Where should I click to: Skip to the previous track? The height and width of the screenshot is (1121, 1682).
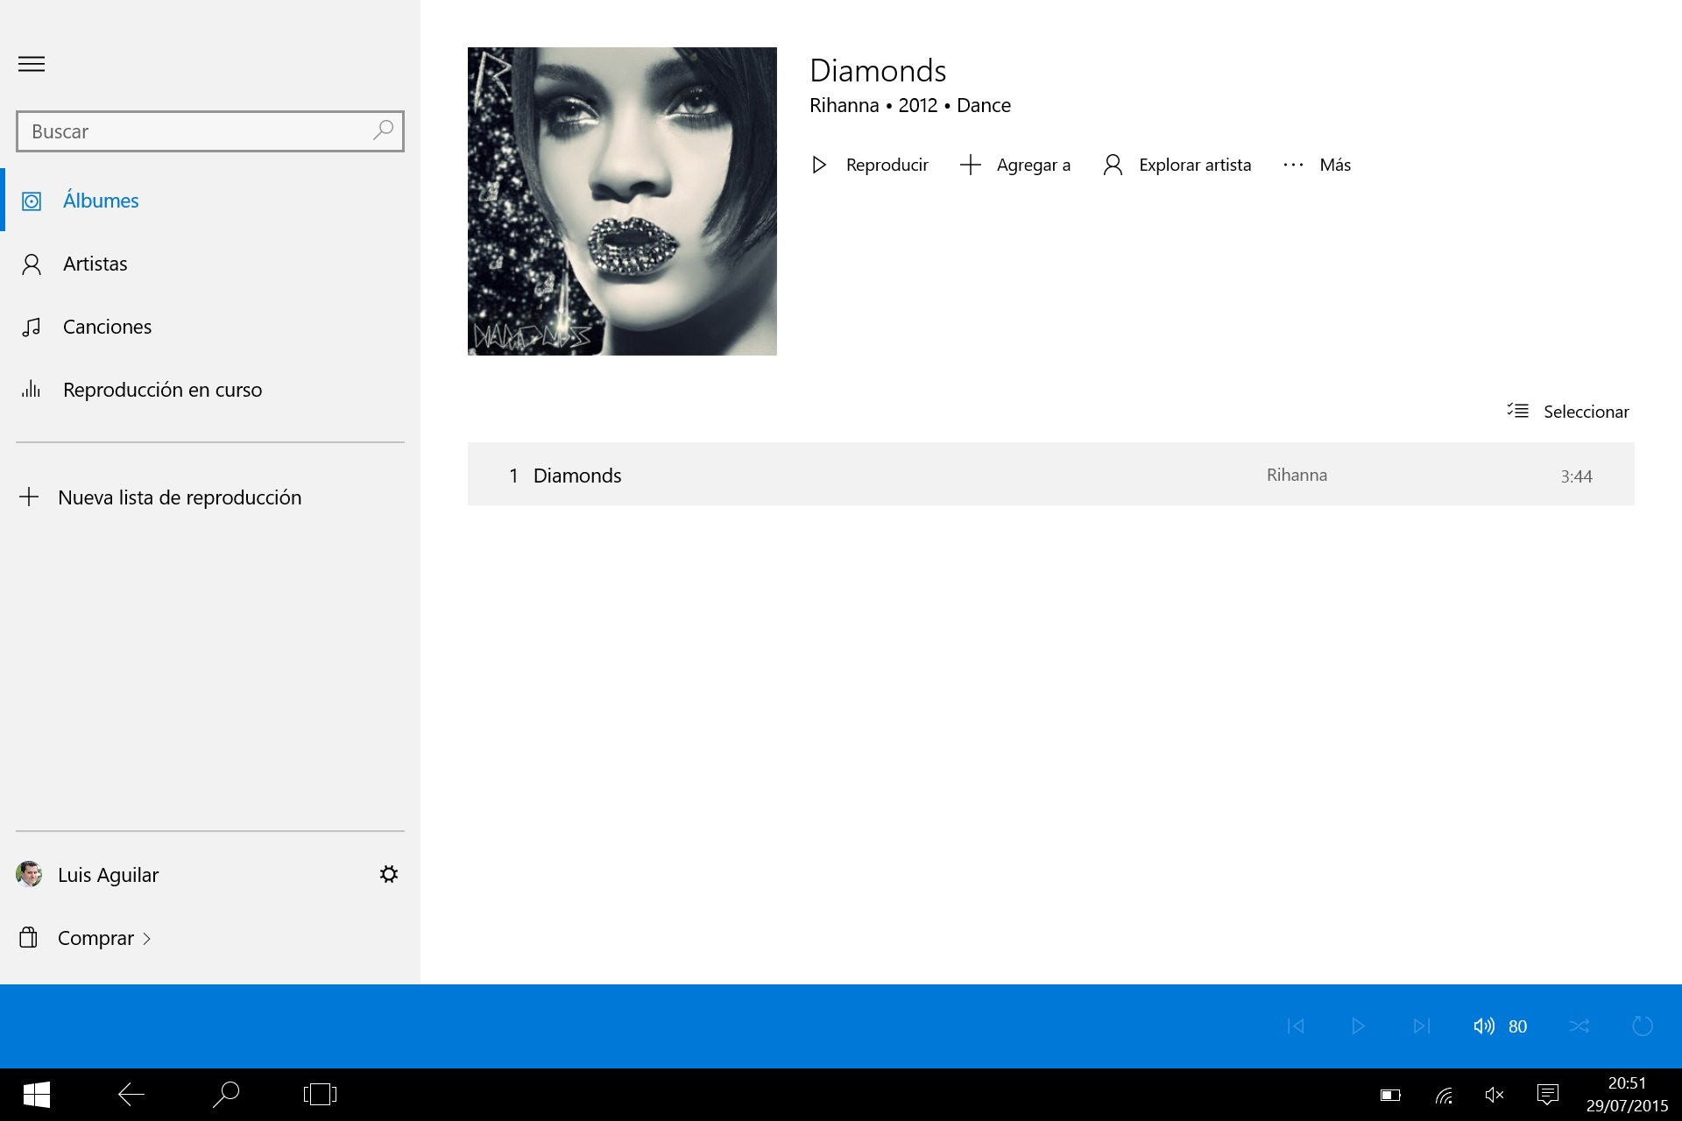1296,1026
